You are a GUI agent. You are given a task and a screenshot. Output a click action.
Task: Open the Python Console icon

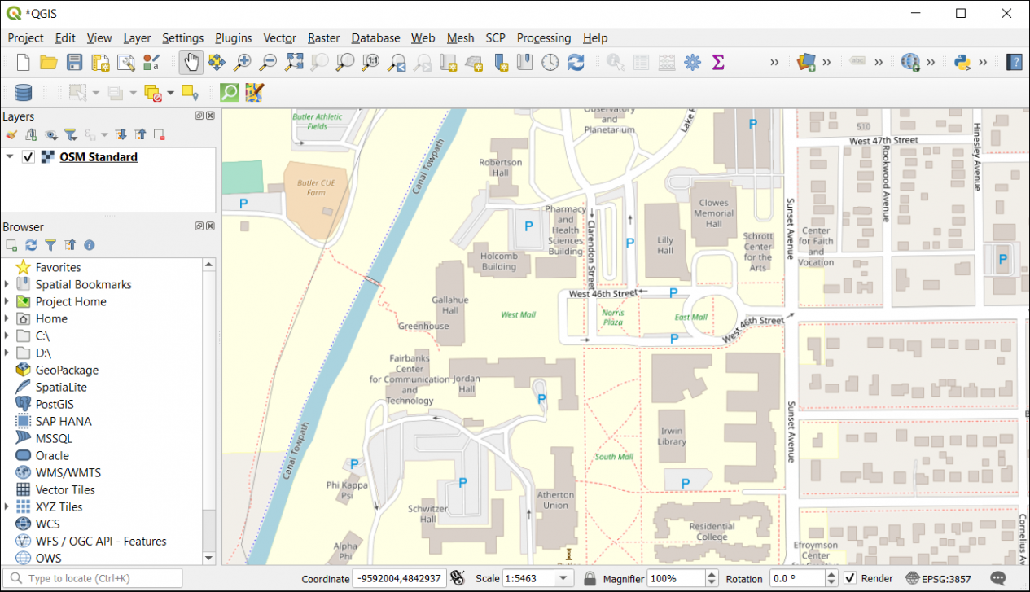964,62
